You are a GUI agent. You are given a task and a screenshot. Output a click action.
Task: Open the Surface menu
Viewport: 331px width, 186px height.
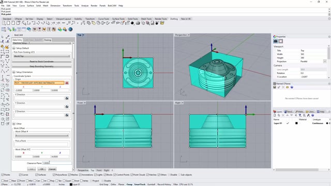tap(31, 6)
